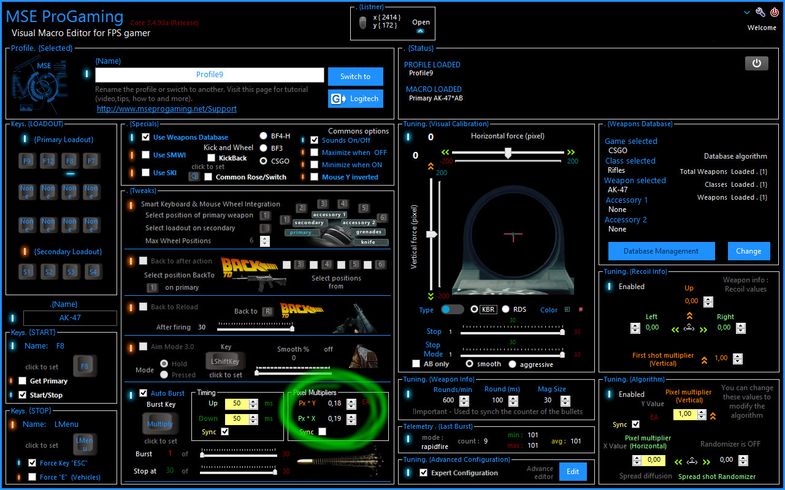
Task: Expand the Open arrow in Listner panel
Action: coord(420,31)
